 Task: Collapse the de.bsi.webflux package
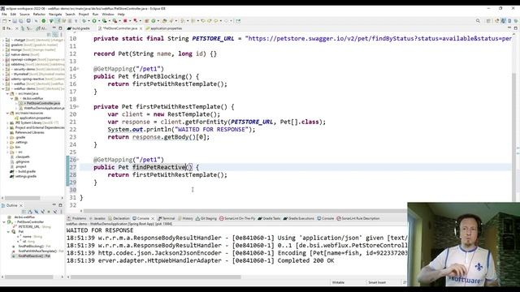click(x=11, y=98)
